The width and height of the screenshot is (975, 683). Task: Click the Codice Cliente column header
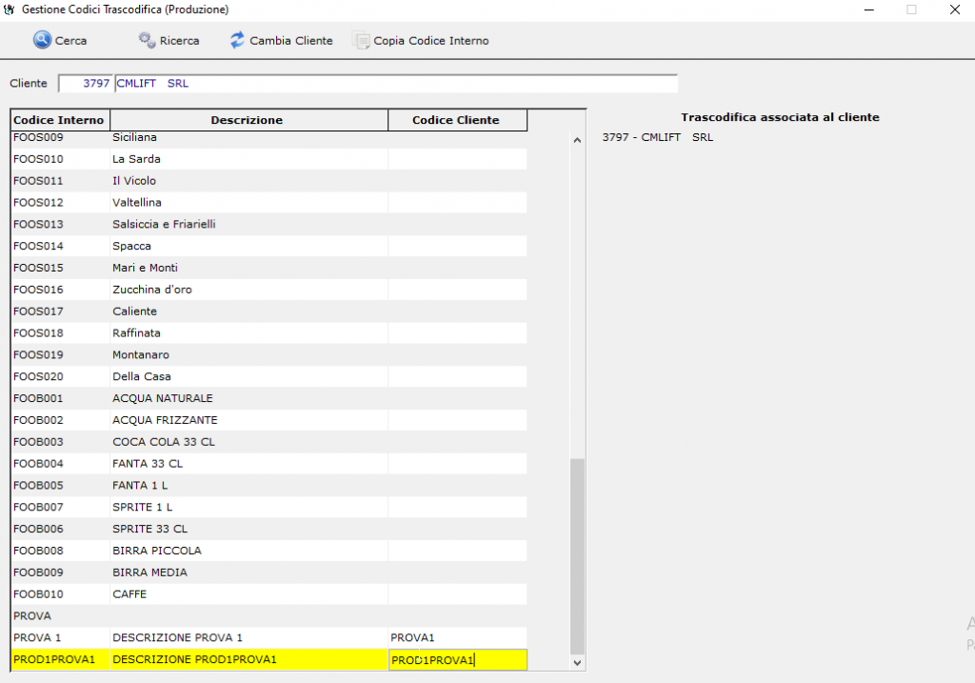tap(456, 120)
